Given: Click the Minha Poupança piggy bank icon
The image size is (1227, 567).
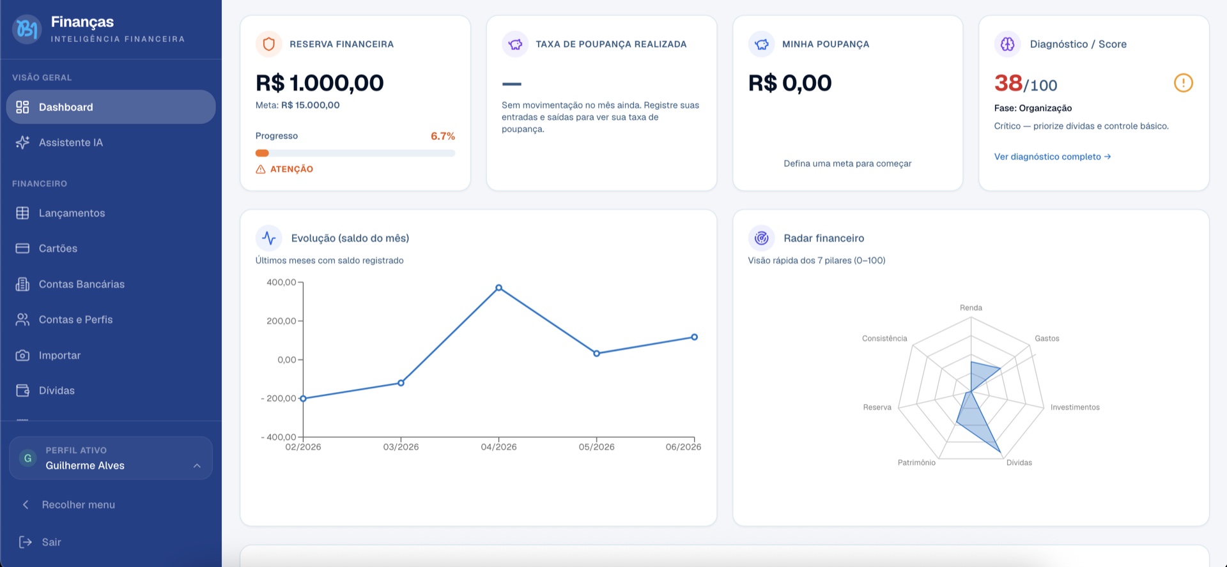Looking at the screenshot, I should click(762, 44).
